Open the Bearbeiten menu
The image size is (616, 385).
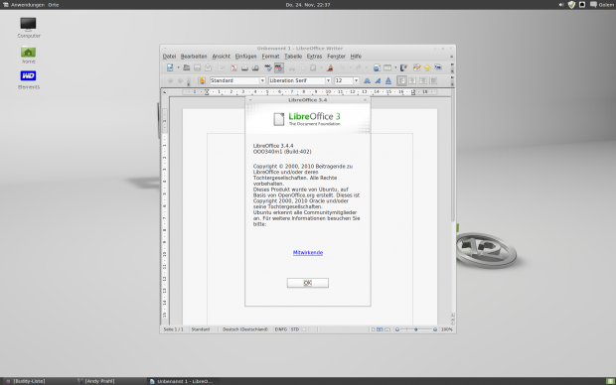(194, 57)
